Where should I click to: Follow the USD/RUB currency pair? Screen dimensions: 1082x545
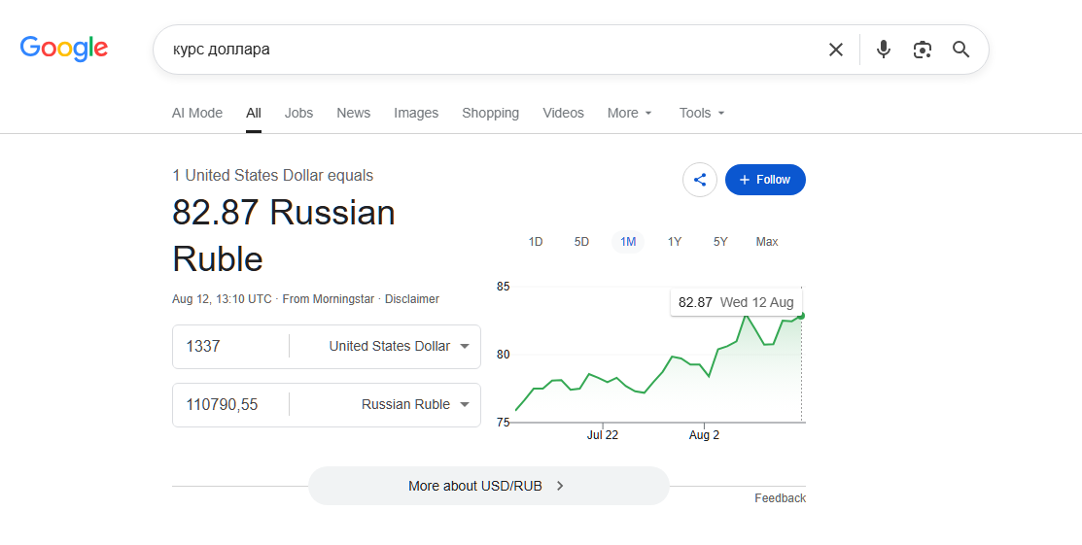click(x=765, y=180)
